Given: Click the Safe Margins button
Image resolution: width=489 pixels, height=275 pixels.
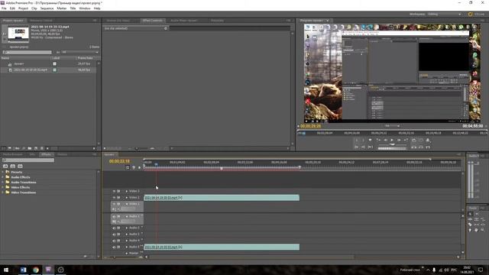Looking at the screenshot, I should [x=421, y=140].
